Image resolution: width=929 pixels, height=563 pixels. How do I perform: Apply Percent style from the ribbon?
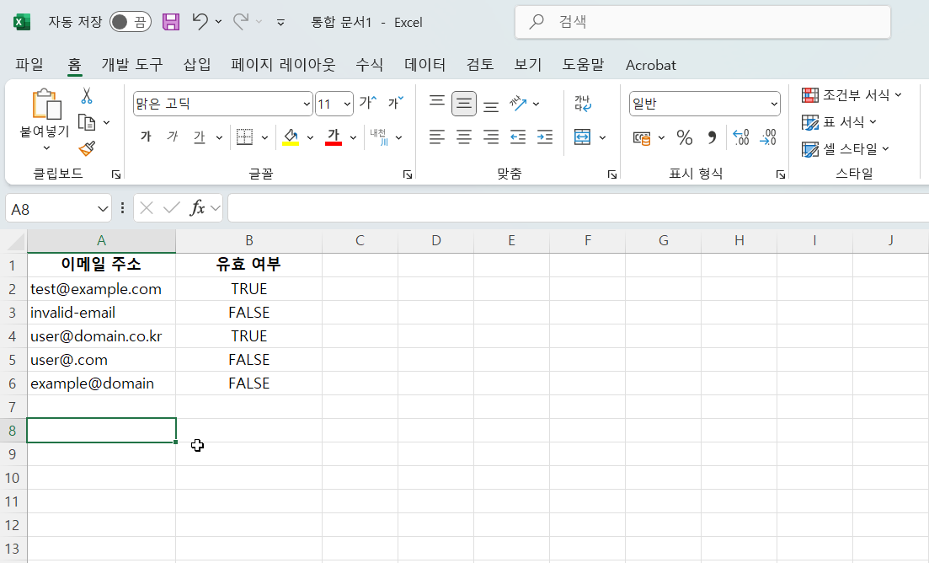pos(685,137)
